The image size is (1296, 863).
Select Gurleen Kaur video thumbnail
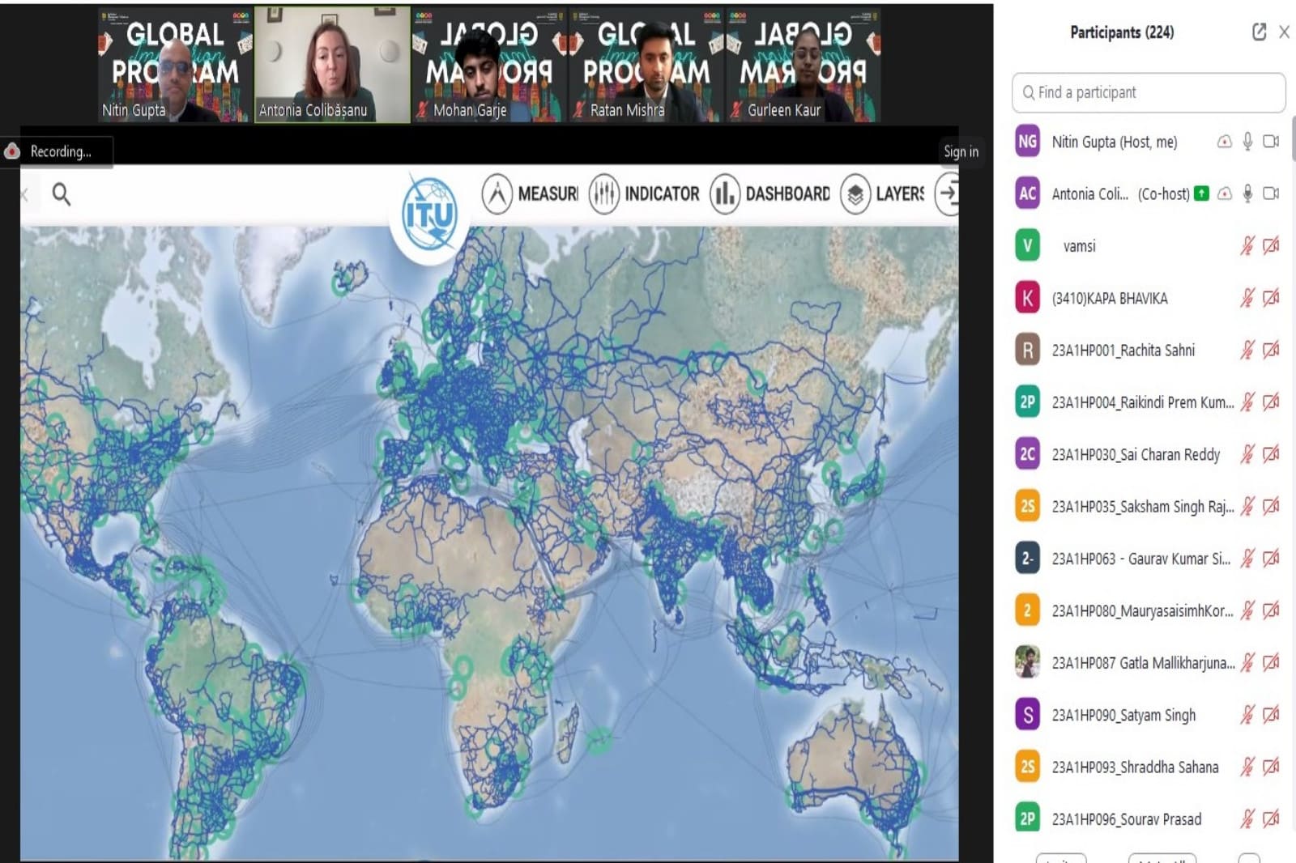(804, 65)
